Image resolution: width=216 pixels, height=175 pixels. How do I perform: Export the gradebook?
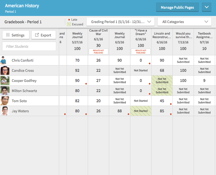[43, 35]
